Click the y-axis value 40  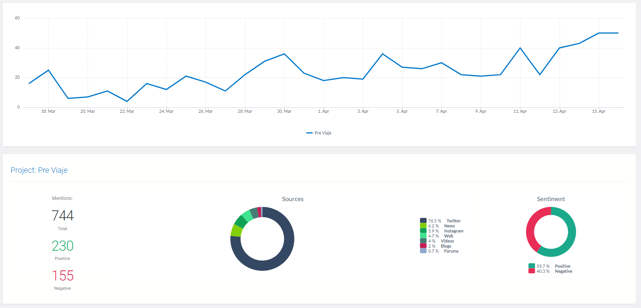(x=17, y=48)
